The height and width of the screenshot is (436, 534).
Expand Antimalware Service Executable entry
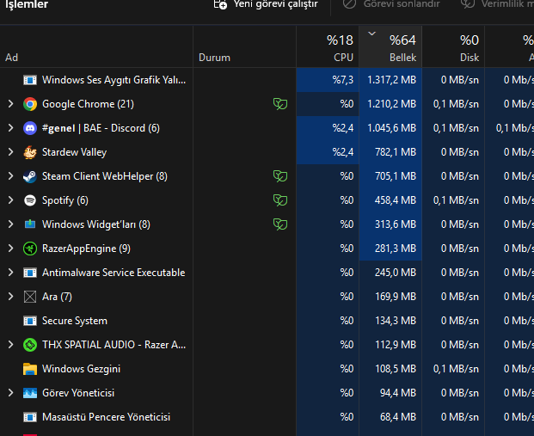[10, 273]
